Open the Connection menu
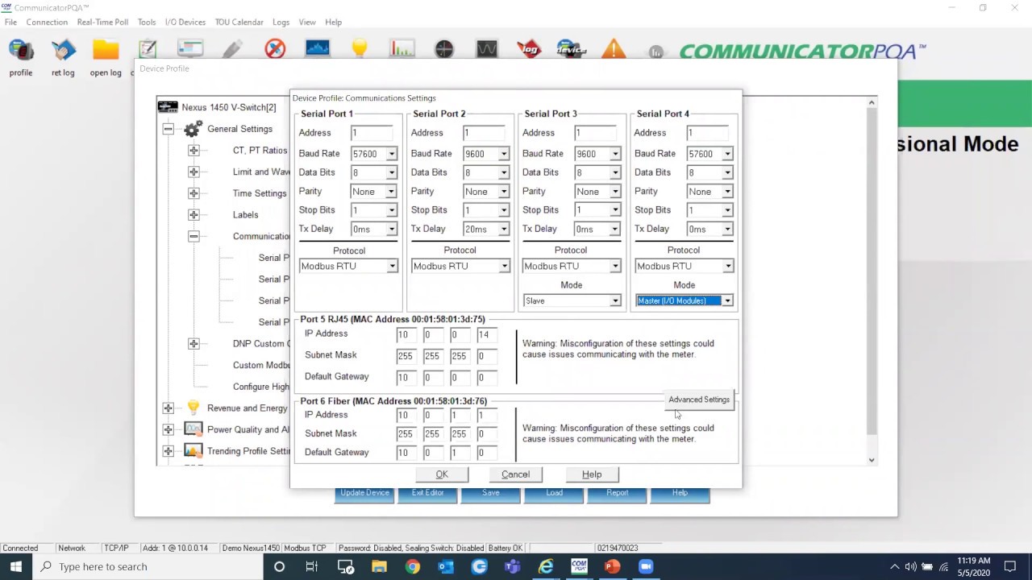1032x580 pixels. coord(47,22)
